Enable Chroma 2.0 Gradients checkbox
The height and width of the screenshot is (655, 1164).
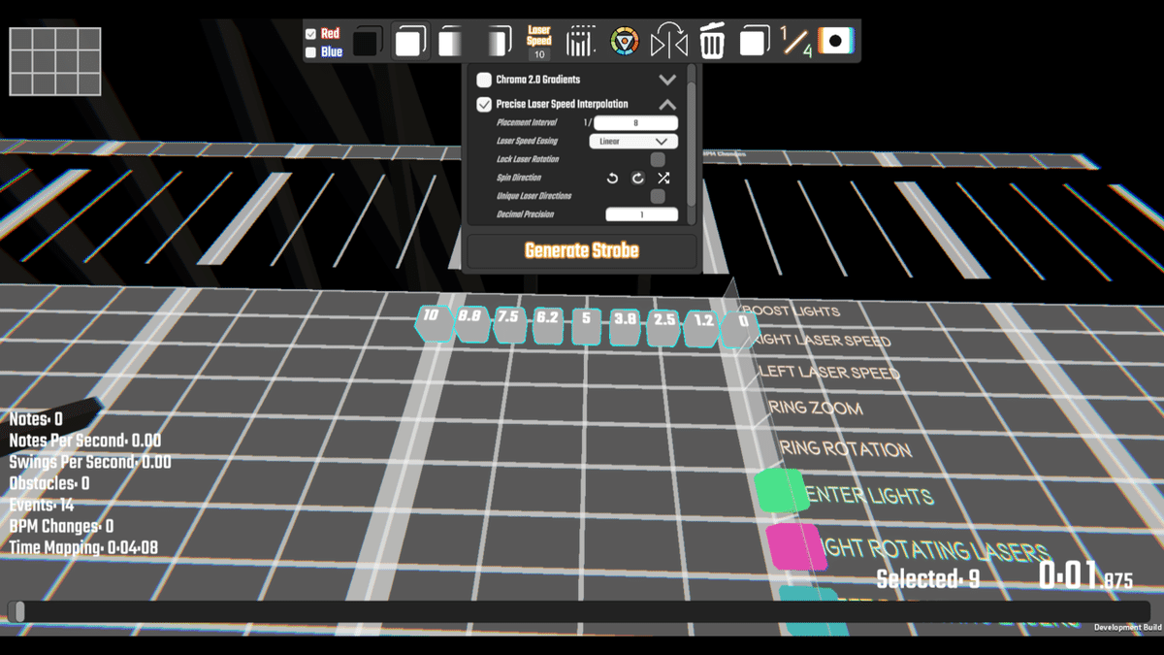(x=484, y=80)
